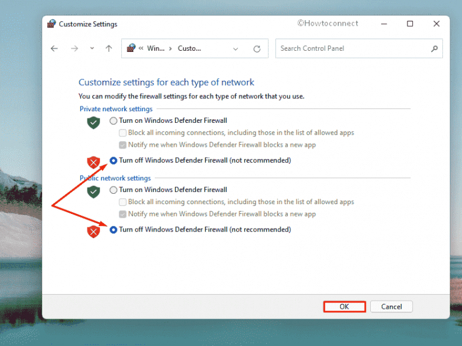Toggle Notify me checkbox under Private network
This screenshot has height=346, width=462.
click(122, 145)
